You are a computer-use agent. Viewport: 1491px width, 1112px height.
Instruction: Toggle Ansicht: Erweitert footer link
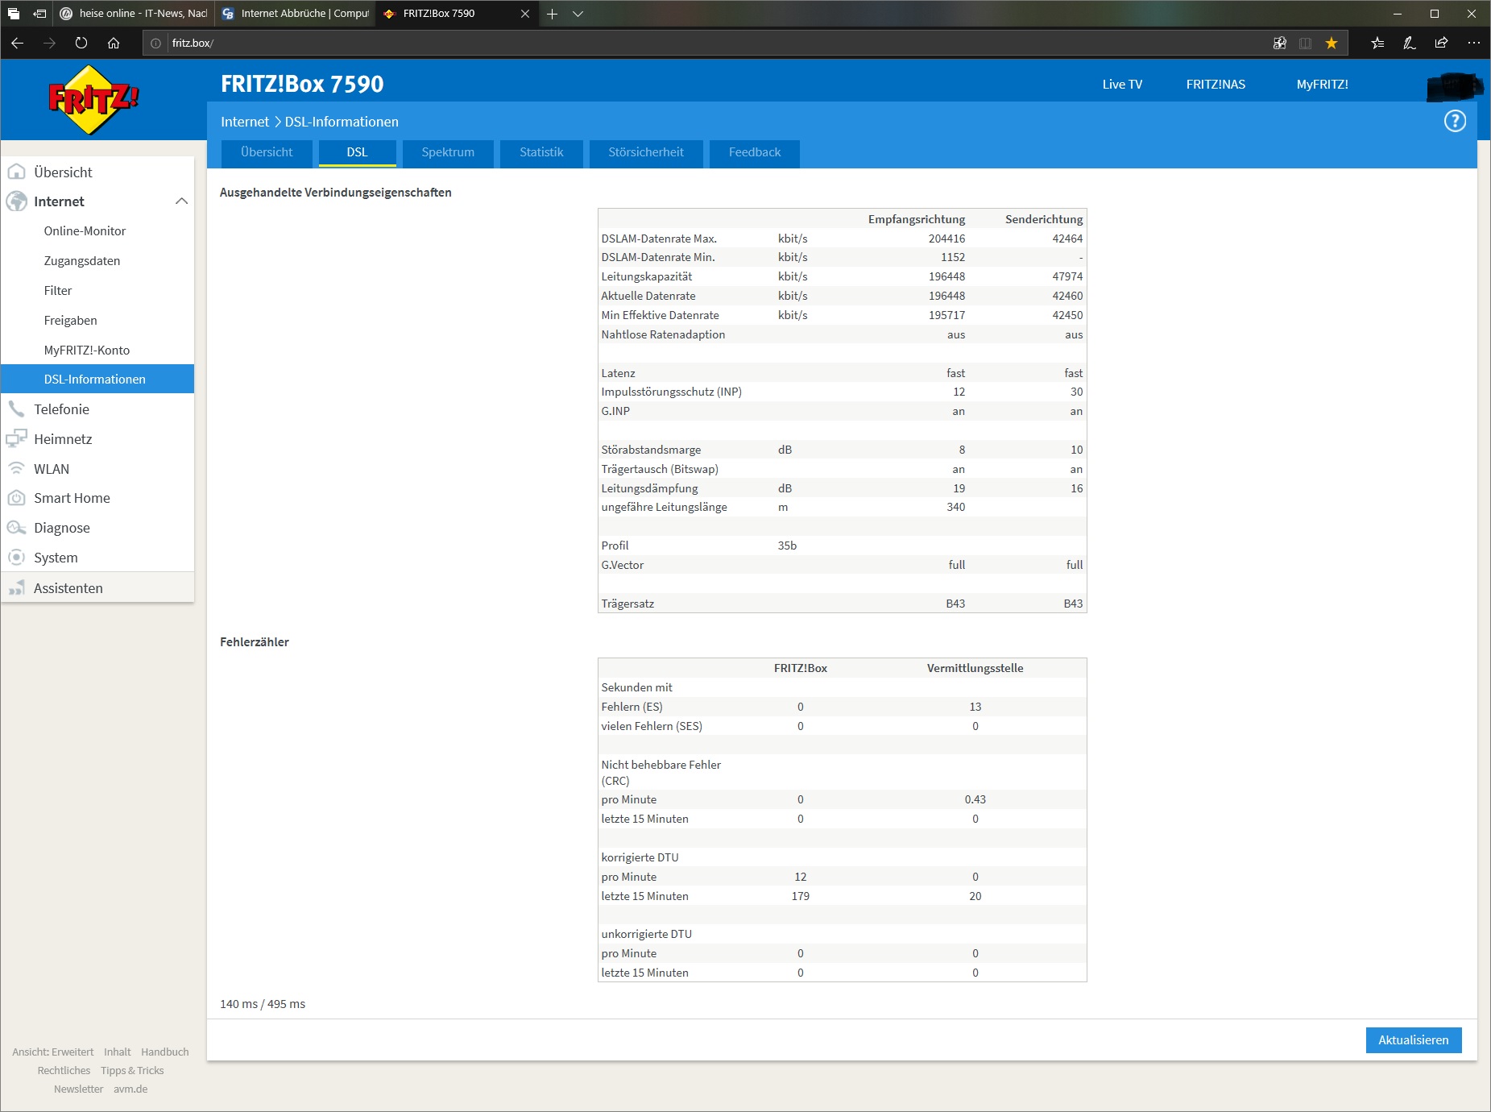click(52, 1052)
